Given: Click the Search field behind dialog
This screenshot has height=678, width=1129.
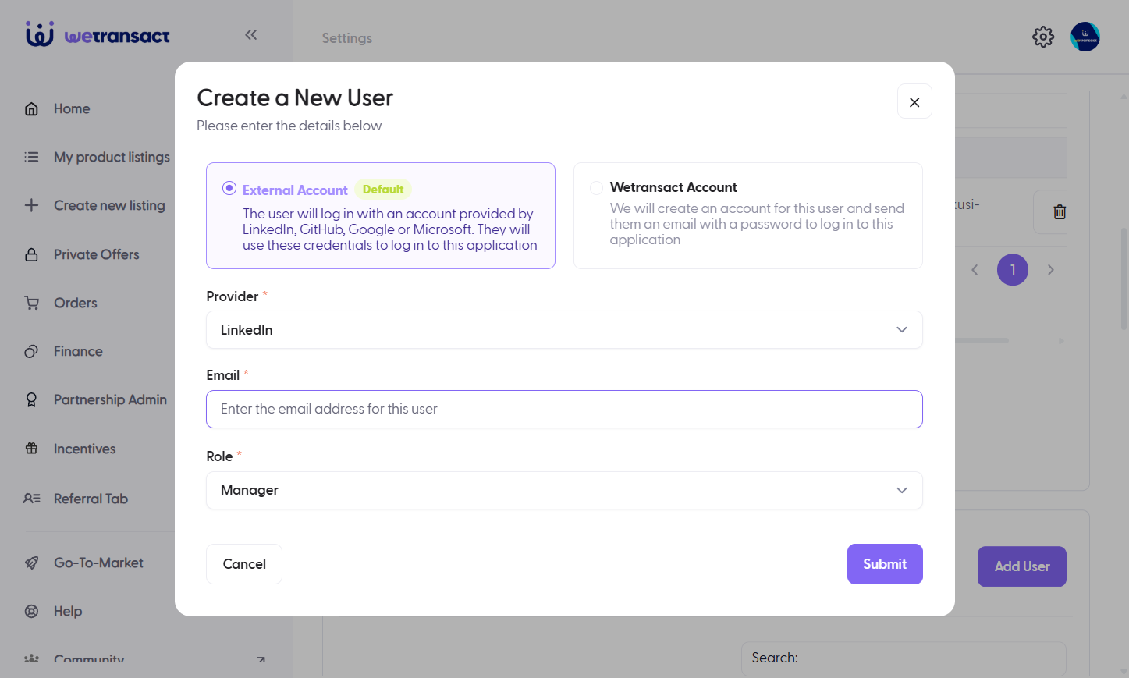Looking at the screenshot, I should pyautogui.click(x=904, y=658).
